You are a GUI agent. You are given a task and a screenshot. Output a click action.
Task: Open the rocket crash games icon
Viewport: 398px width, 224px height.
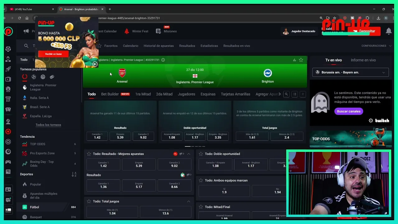point(8,69)
